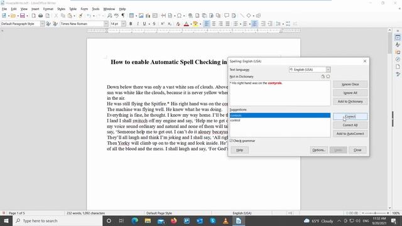Open the Insert Table dropdown arrow
This screenshot has width=402, height=226.
136,16
